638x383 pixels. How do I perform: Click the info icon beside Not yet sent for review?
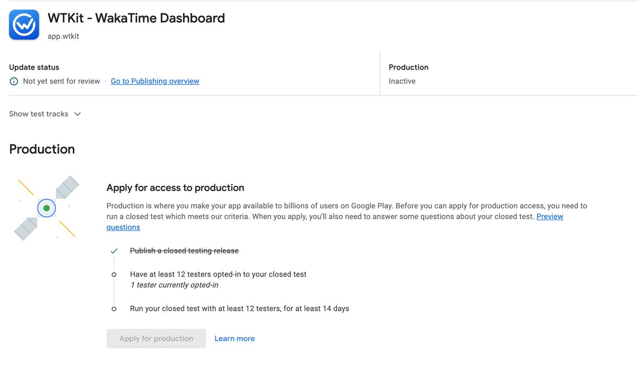[x=14, y=81]
